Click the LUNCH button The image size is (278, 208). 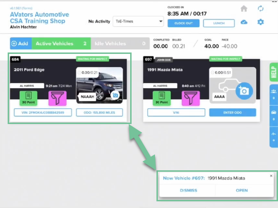coord(219,23)
